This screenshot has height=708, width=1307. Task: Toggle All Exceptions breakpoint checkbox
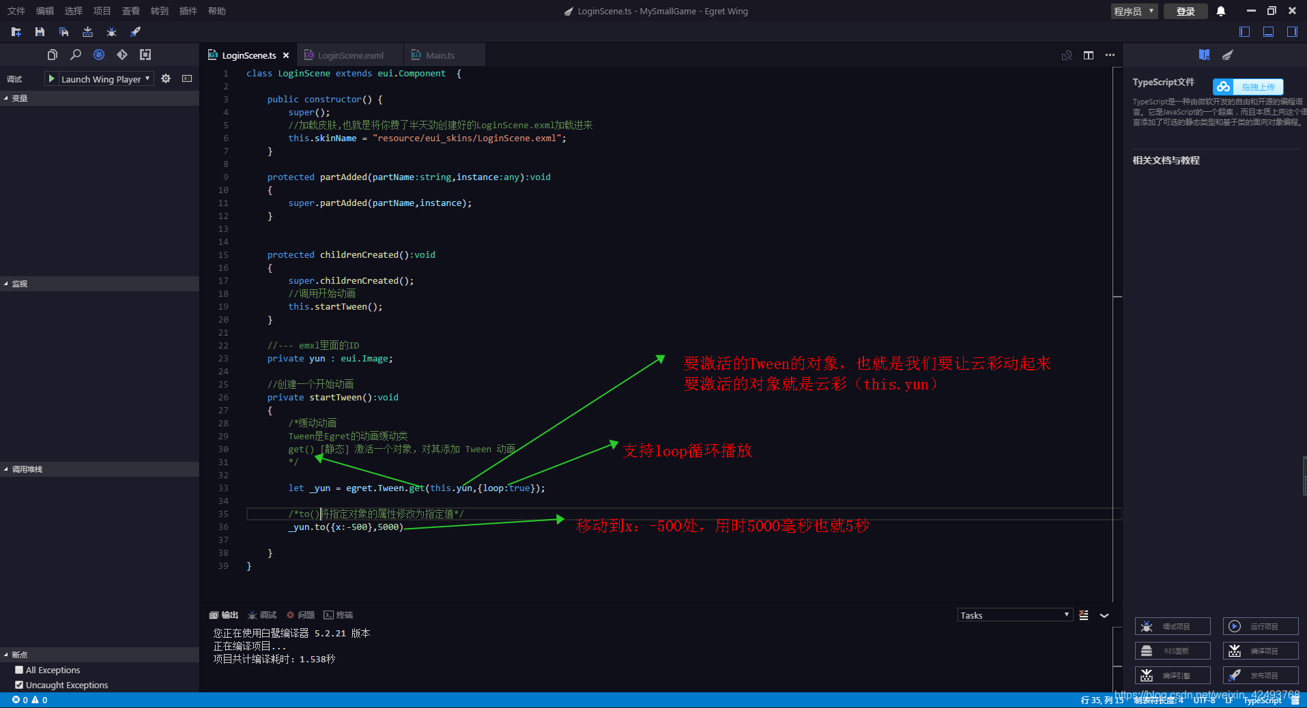(19, 670)
